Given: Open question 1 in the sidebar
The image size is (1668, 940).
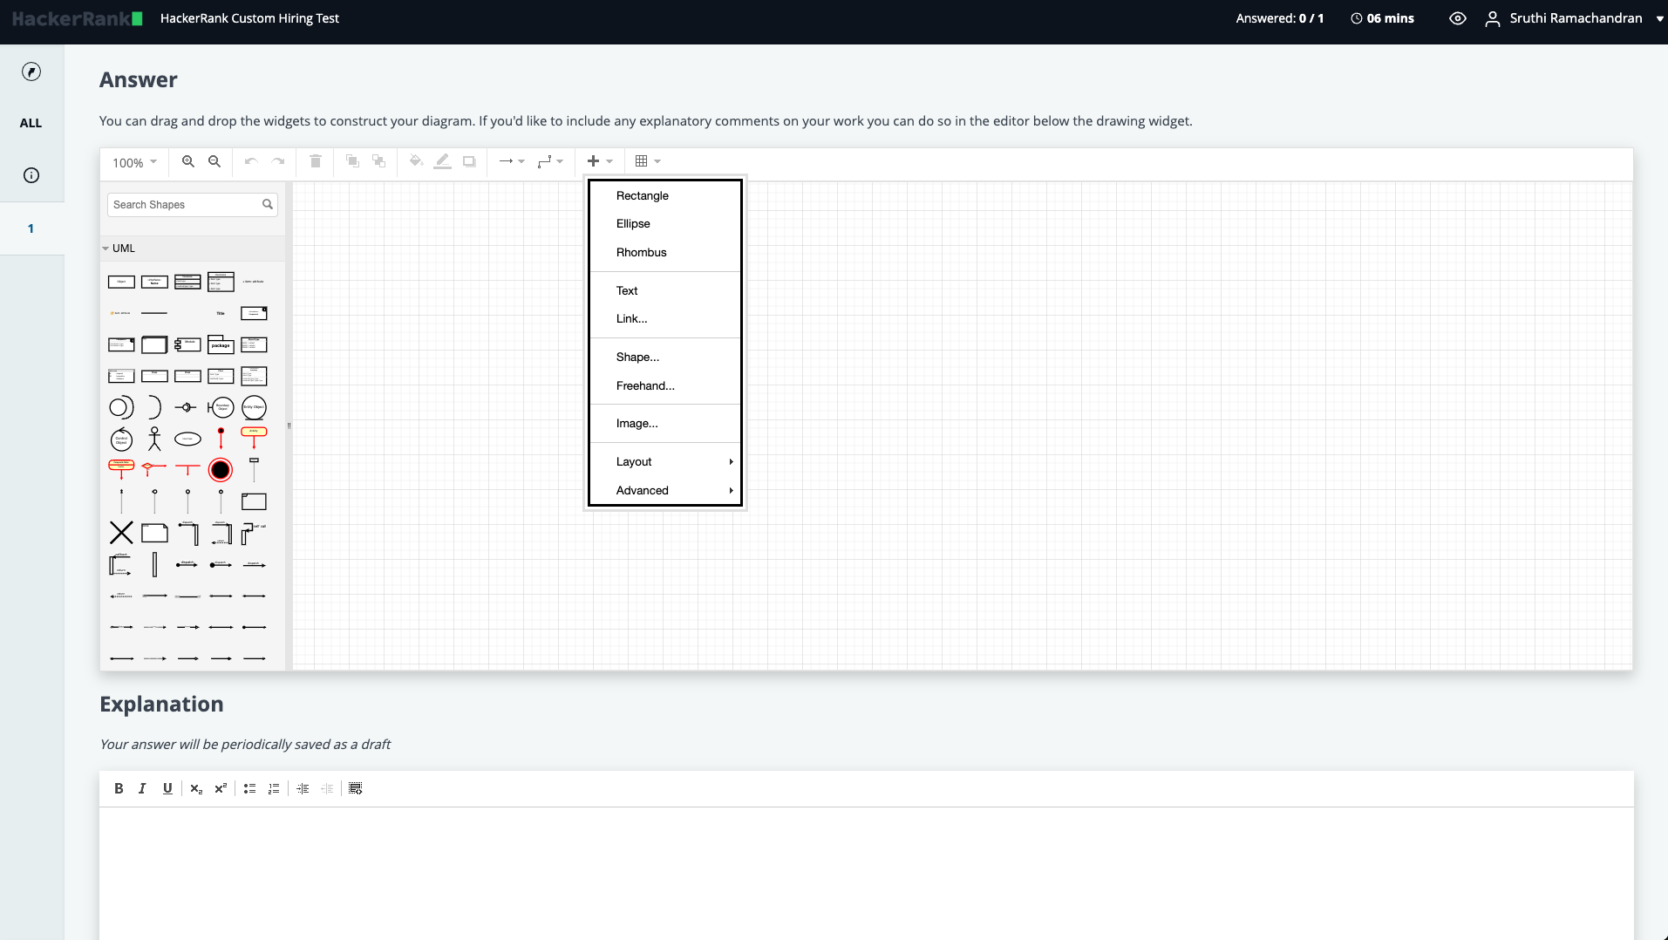Looking at the screenshot, I should (x=31, y=228).
